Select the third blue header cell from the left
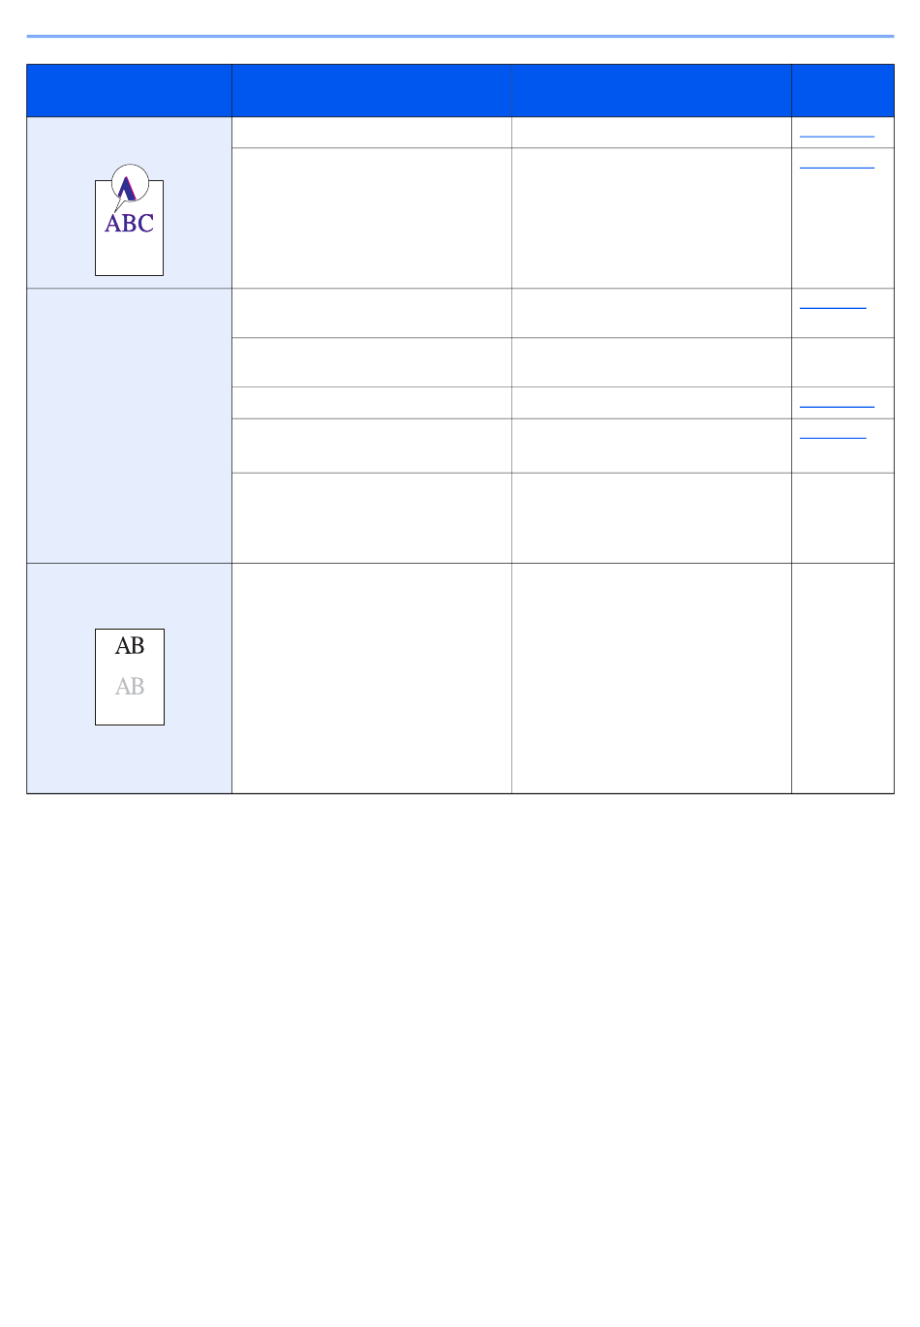 click(652, 91)
